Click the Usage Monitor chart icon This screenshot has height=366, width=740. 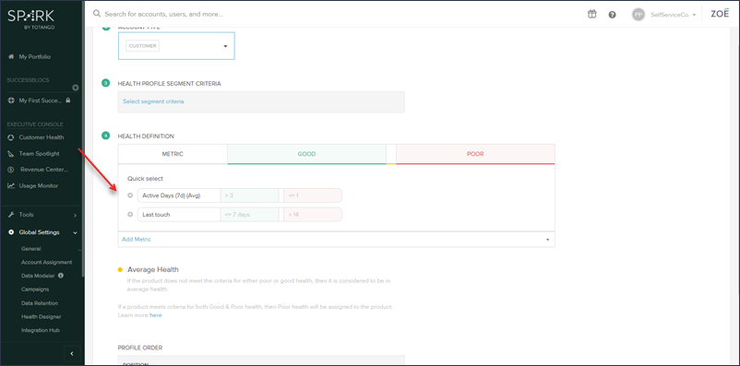coord(11,186)
